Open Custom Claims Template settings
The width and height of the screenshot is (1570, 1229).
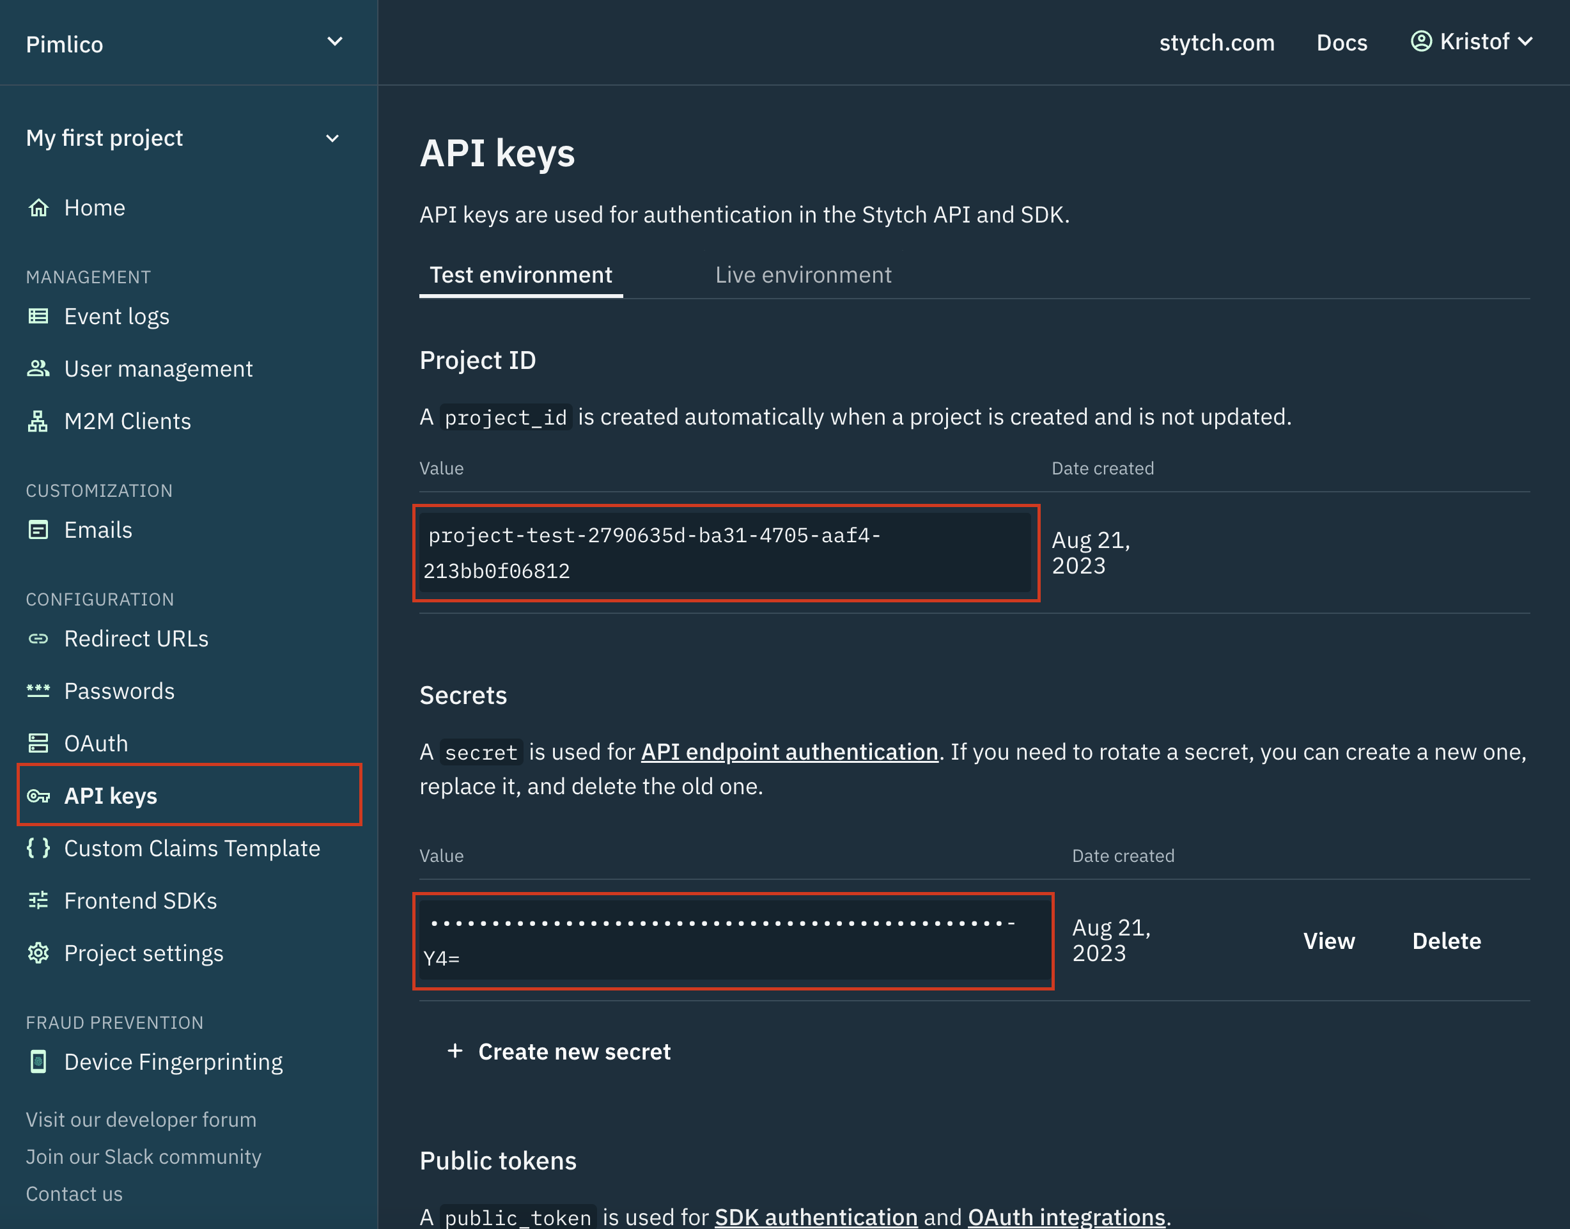tap(192, 849)
